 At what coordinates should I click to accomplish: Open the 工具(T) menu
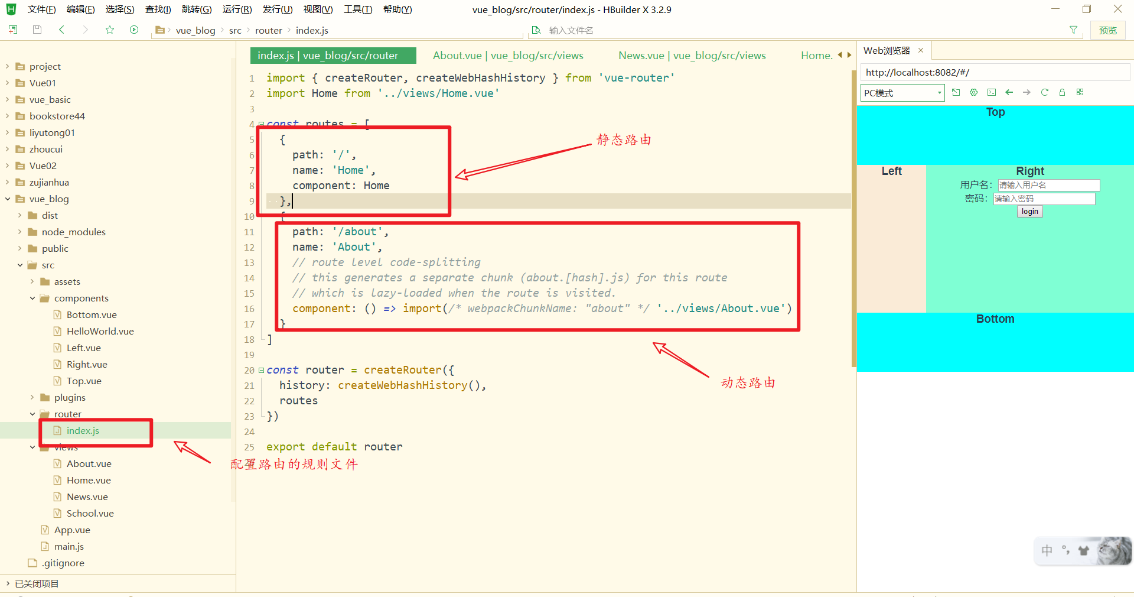pos(358,9)
